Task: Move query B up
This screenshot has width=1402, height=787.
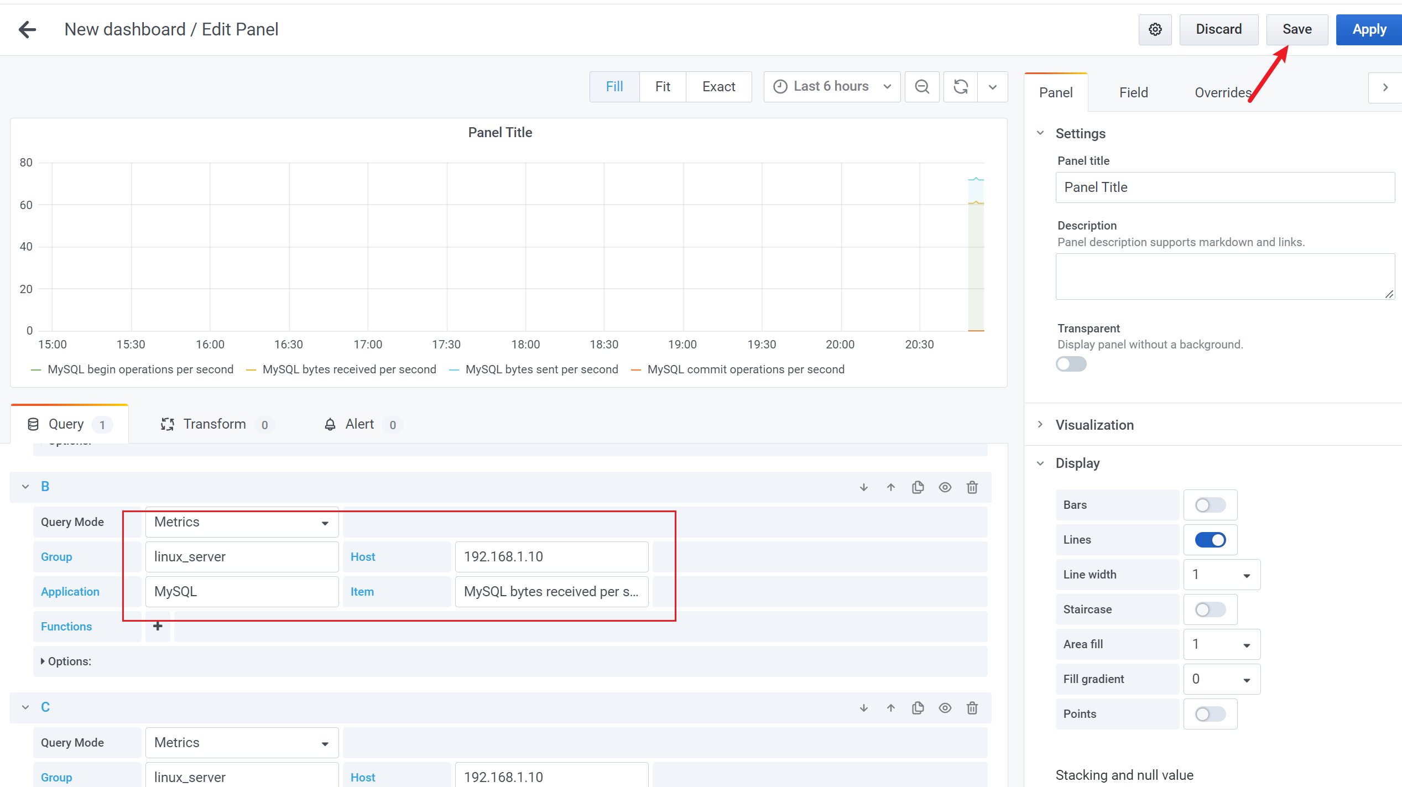Action: click(x=891, y=487)
